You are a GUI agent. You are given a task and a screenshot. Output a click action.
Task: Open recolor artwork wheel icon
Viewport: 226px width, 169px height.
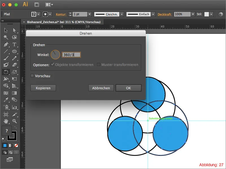click(x=221, y=14)
